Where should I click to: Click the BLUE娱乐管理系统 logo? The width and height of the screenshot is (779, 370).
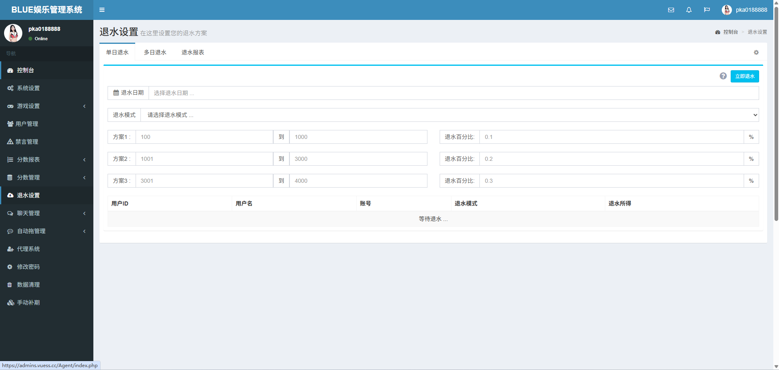pos(47,10)
